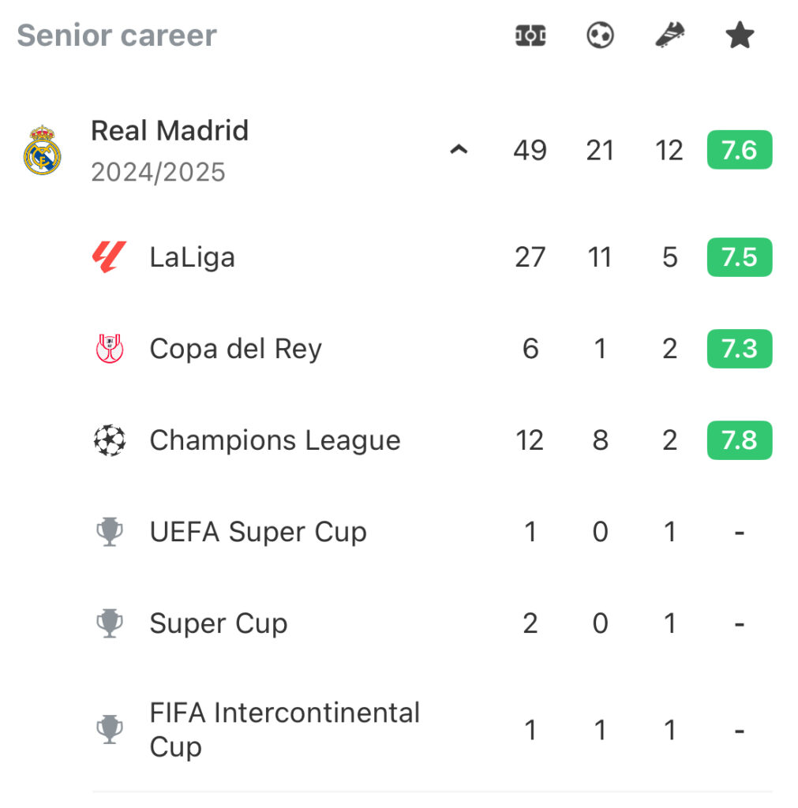Select the Copa del Rey row label
Viewport: 798px width, 808px height.
tap(235, 350)
